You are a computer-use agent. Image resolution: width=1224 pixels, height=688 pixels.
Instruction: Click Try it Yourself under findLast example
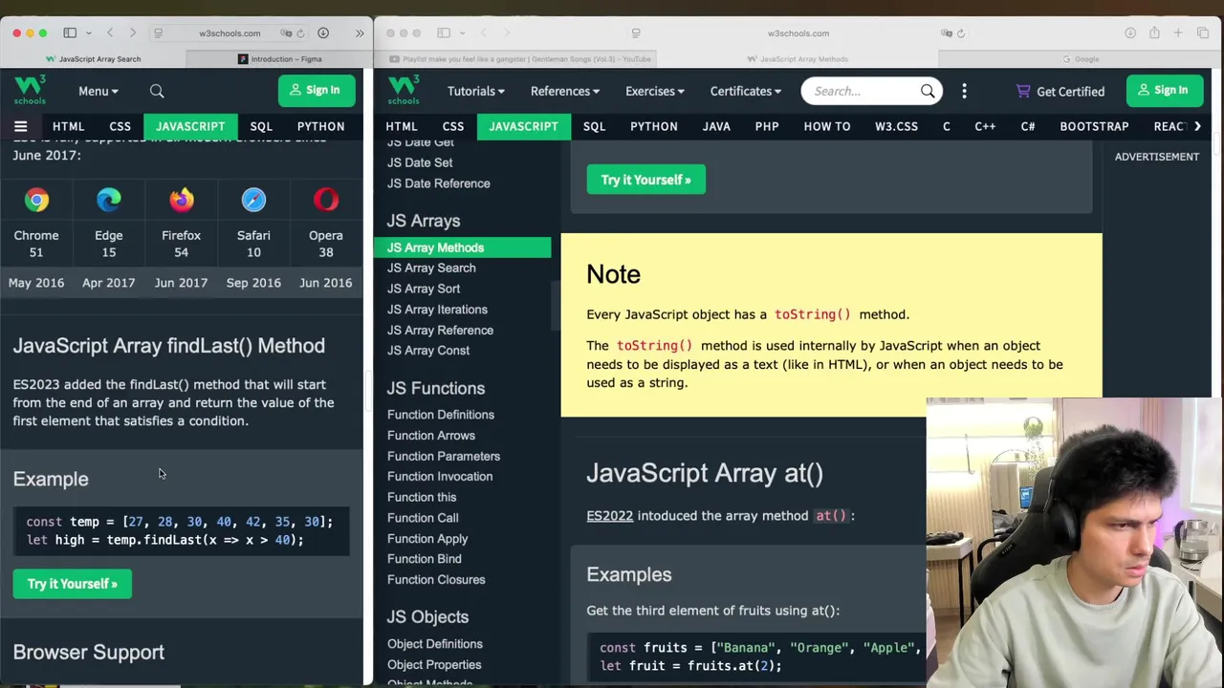click(73, 584)
